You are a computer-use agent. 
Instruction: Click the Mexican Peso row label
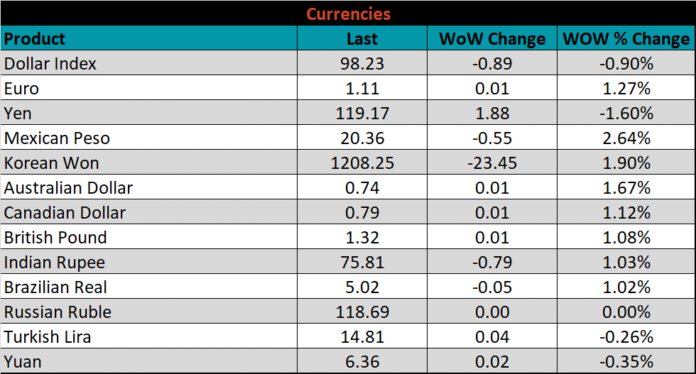pos(58,138)
